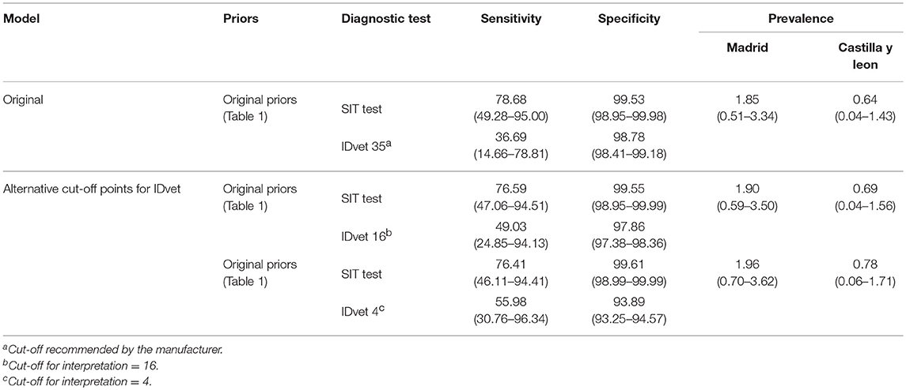Select the Castilla y leon sub-header
Viewport: 906px width, 390px height.
tap(860, 58)
